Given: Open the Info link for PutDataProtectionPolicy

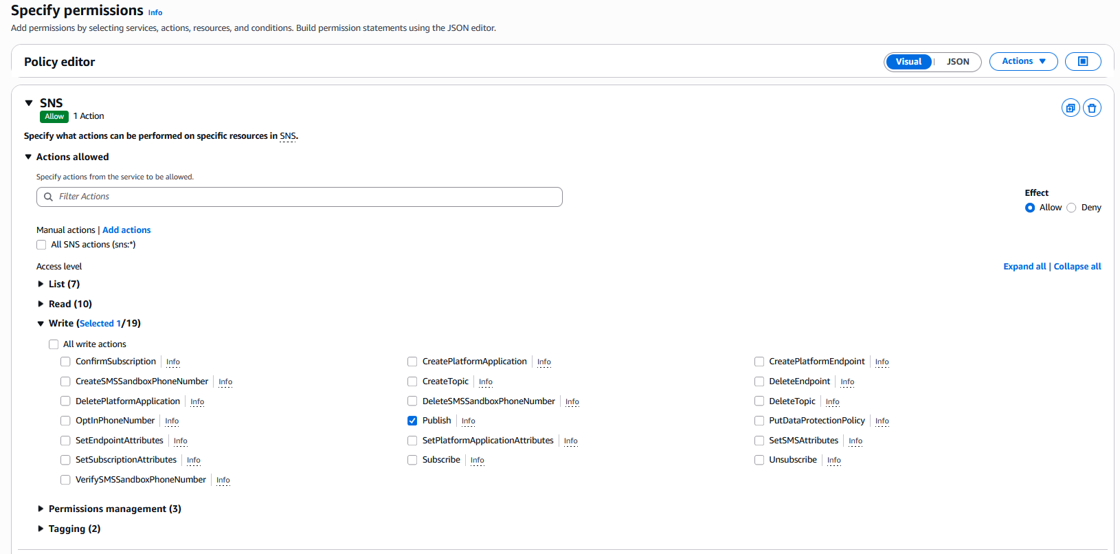Looking at the screenshot, I should click(x=882, y=421).
